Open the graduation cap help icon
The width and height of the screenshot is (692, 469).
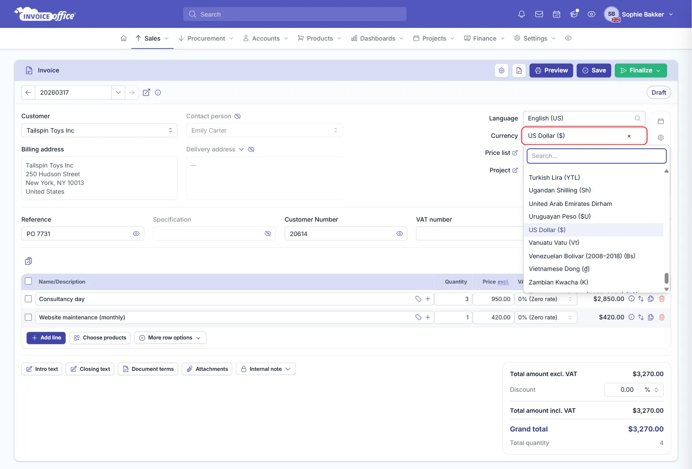pyautogui.click(x=574, y=14)
